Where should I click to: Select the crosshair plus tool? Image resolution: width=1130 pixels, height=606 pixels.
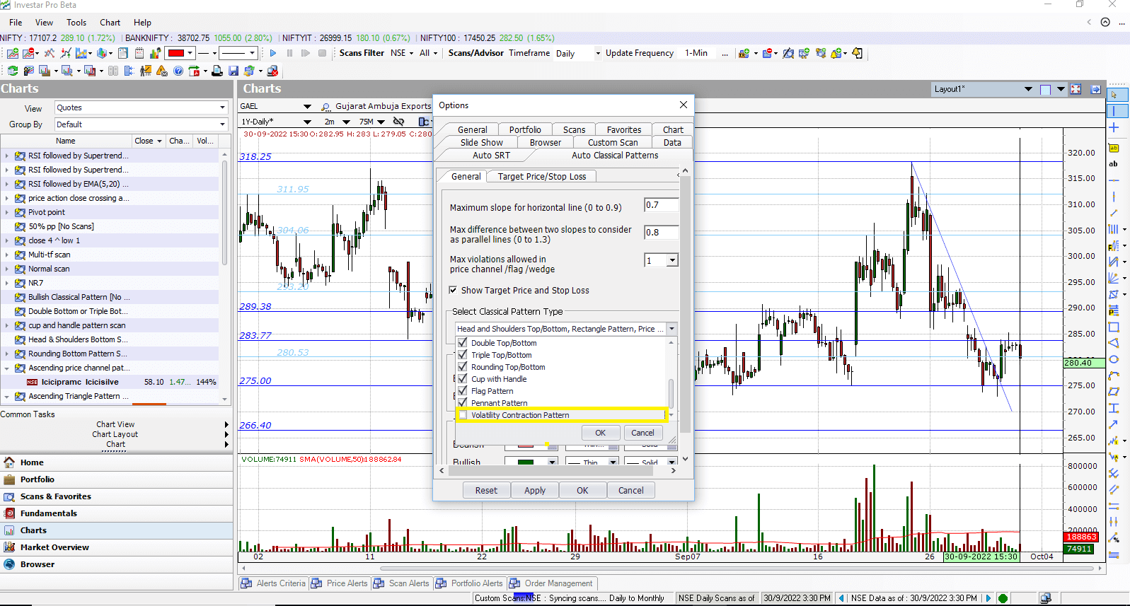point(1114,128)
